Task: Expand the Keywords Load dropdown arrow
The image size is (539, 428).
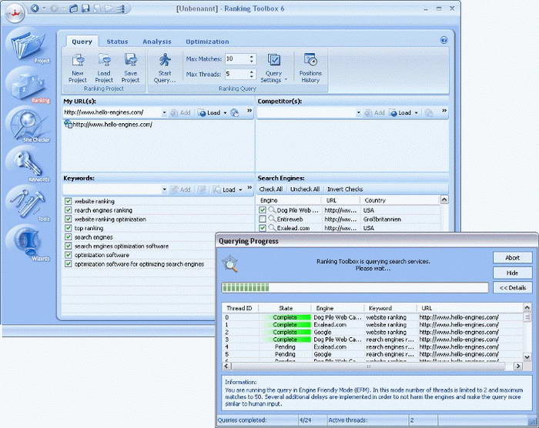Action: tap(240, 190)
